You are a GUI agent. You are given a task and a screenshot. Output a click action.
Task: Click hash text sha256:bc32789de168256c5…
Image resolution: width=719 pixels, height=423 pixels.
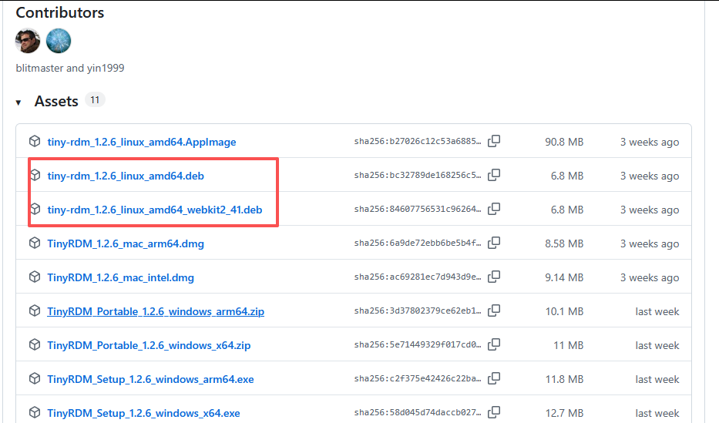pos(418,175)
